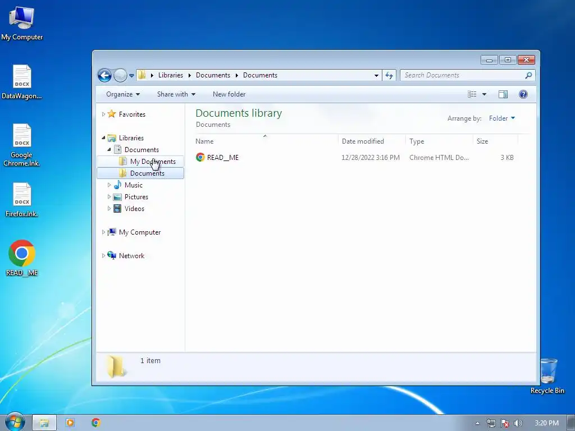
Task: Open recent pages arrow beside Forward button
Action: (131, 76)
